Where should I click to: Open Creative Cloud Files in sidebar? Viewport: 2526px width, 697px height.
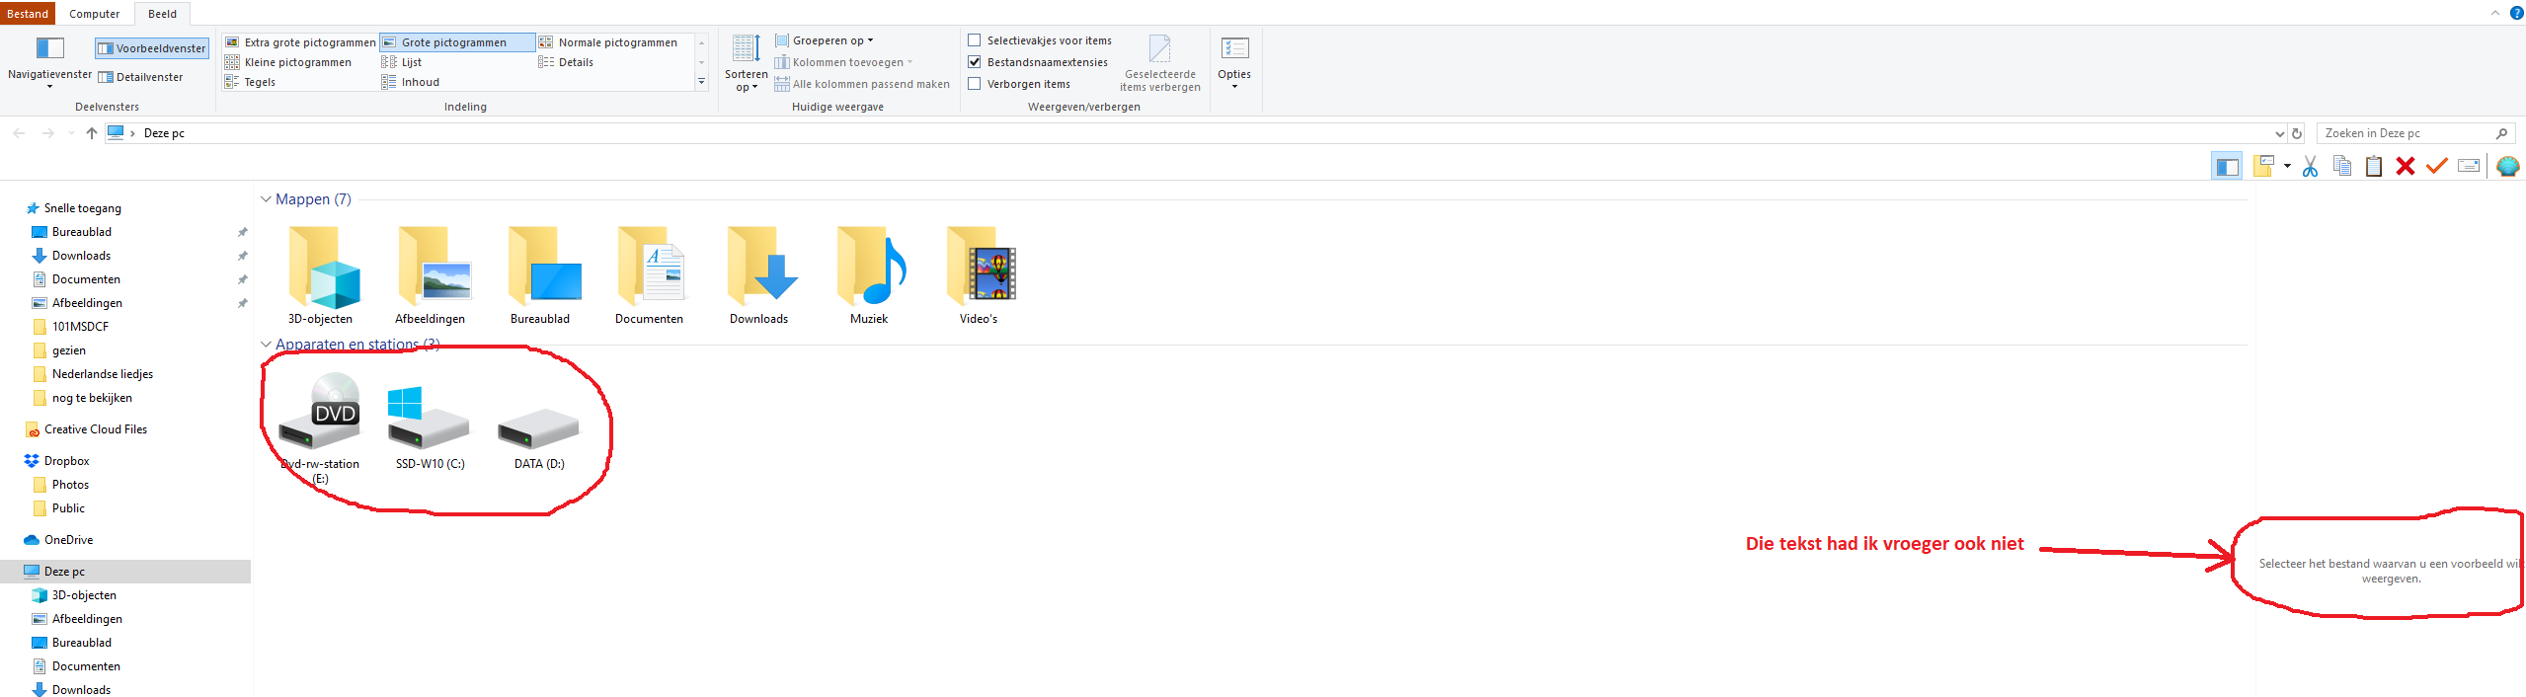(x=86, y=429)
